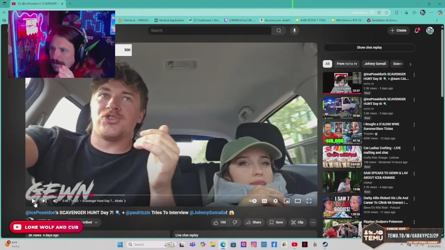The image size is (445, 250).
Task: Click the magnifier search button
Action: (278, 30)
